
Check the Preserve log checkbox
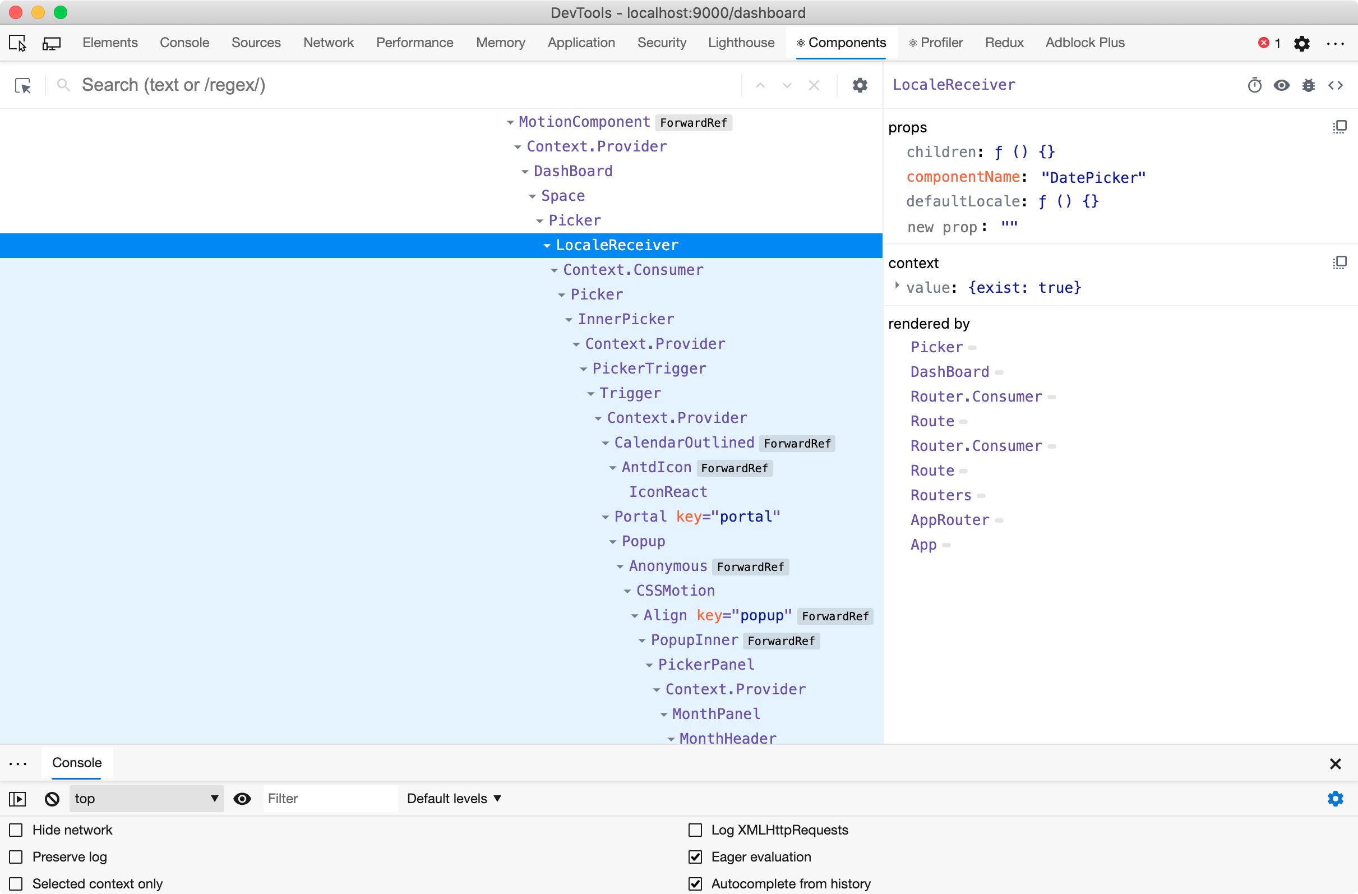point(15,857)
